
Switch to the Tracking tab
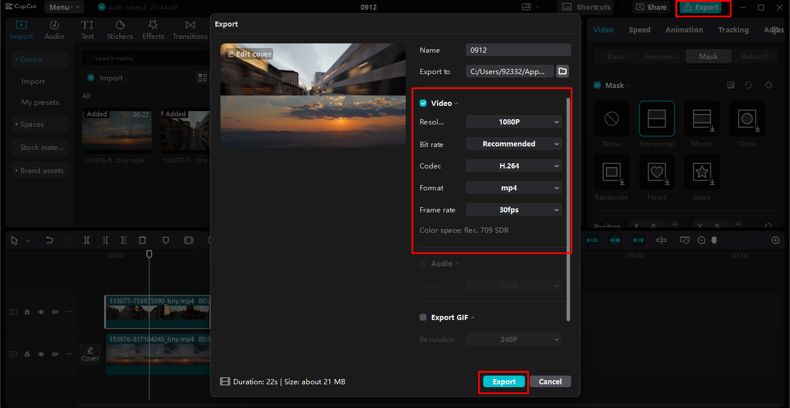pos(733,30)
